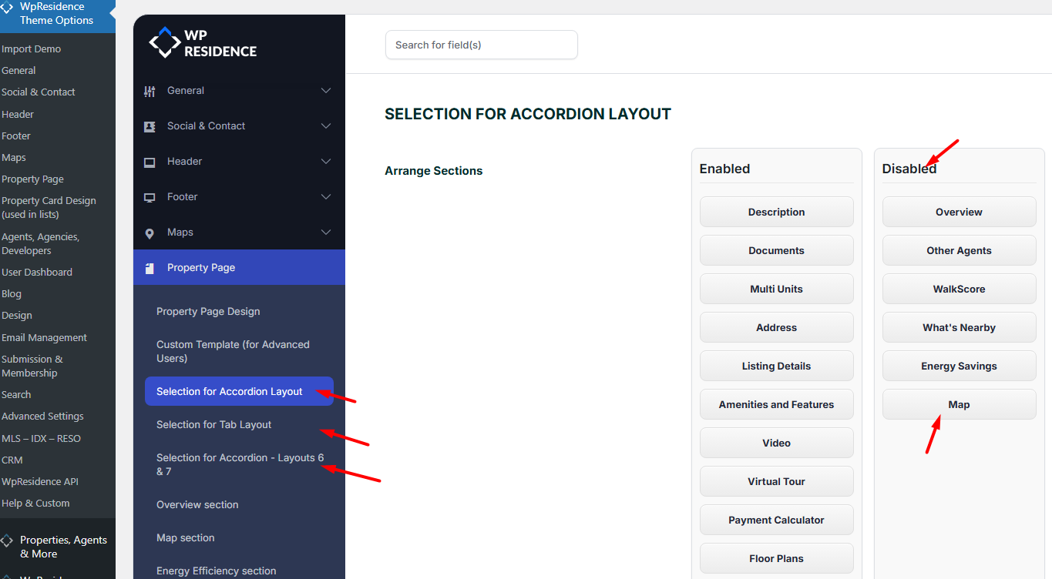
Task: Expand the General section chevron
Action: 326,91
